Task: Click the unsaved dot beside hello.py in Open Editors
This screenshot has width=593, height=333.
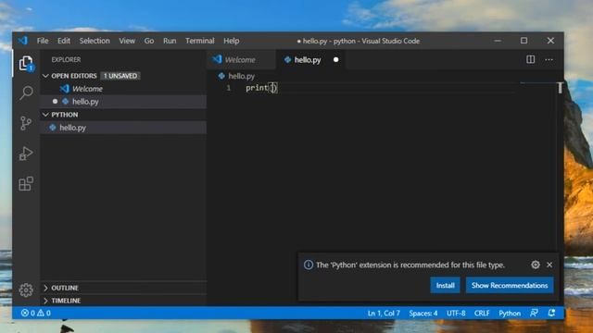Action: tap(56, 101)
